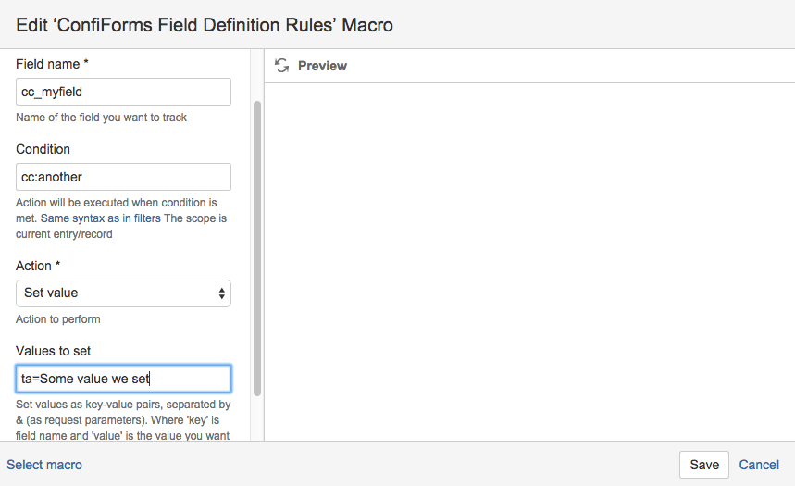This screenshot has width=795, height=486.
Task: Open the 'Same syntax as in filters' link
Action: 100,218
